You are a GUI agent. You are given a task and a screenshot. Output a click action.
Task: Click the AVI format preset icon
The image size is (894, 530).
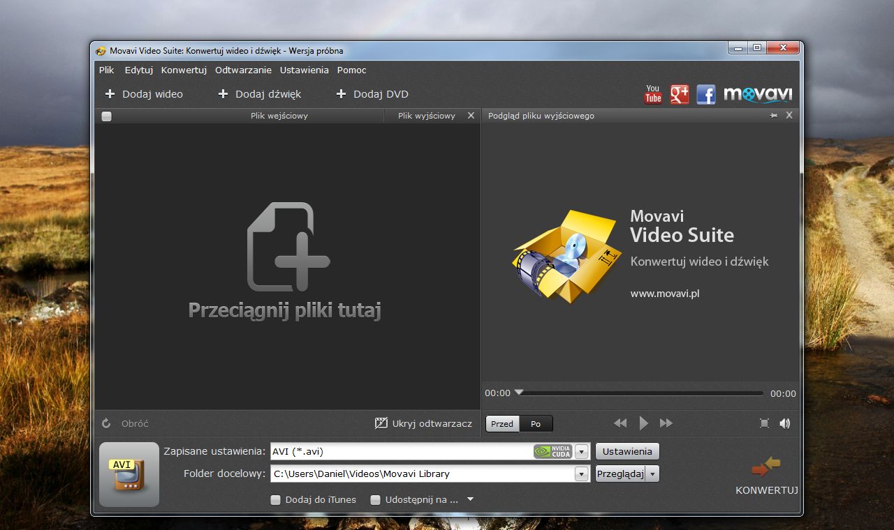click(x=129, y=474)
